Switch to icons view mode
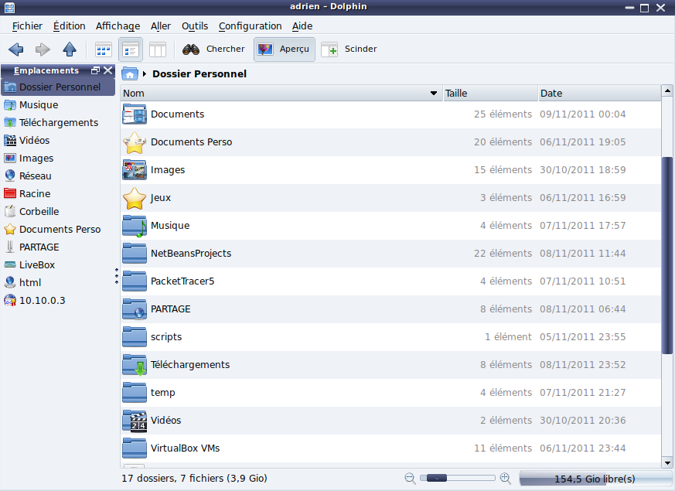Image resolution: width=675 pixels, height=491 pixels. click(104, 50)
